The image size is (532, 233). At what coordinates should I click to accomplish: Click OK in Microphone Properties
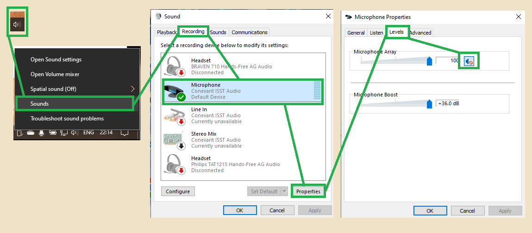point(430,211)
